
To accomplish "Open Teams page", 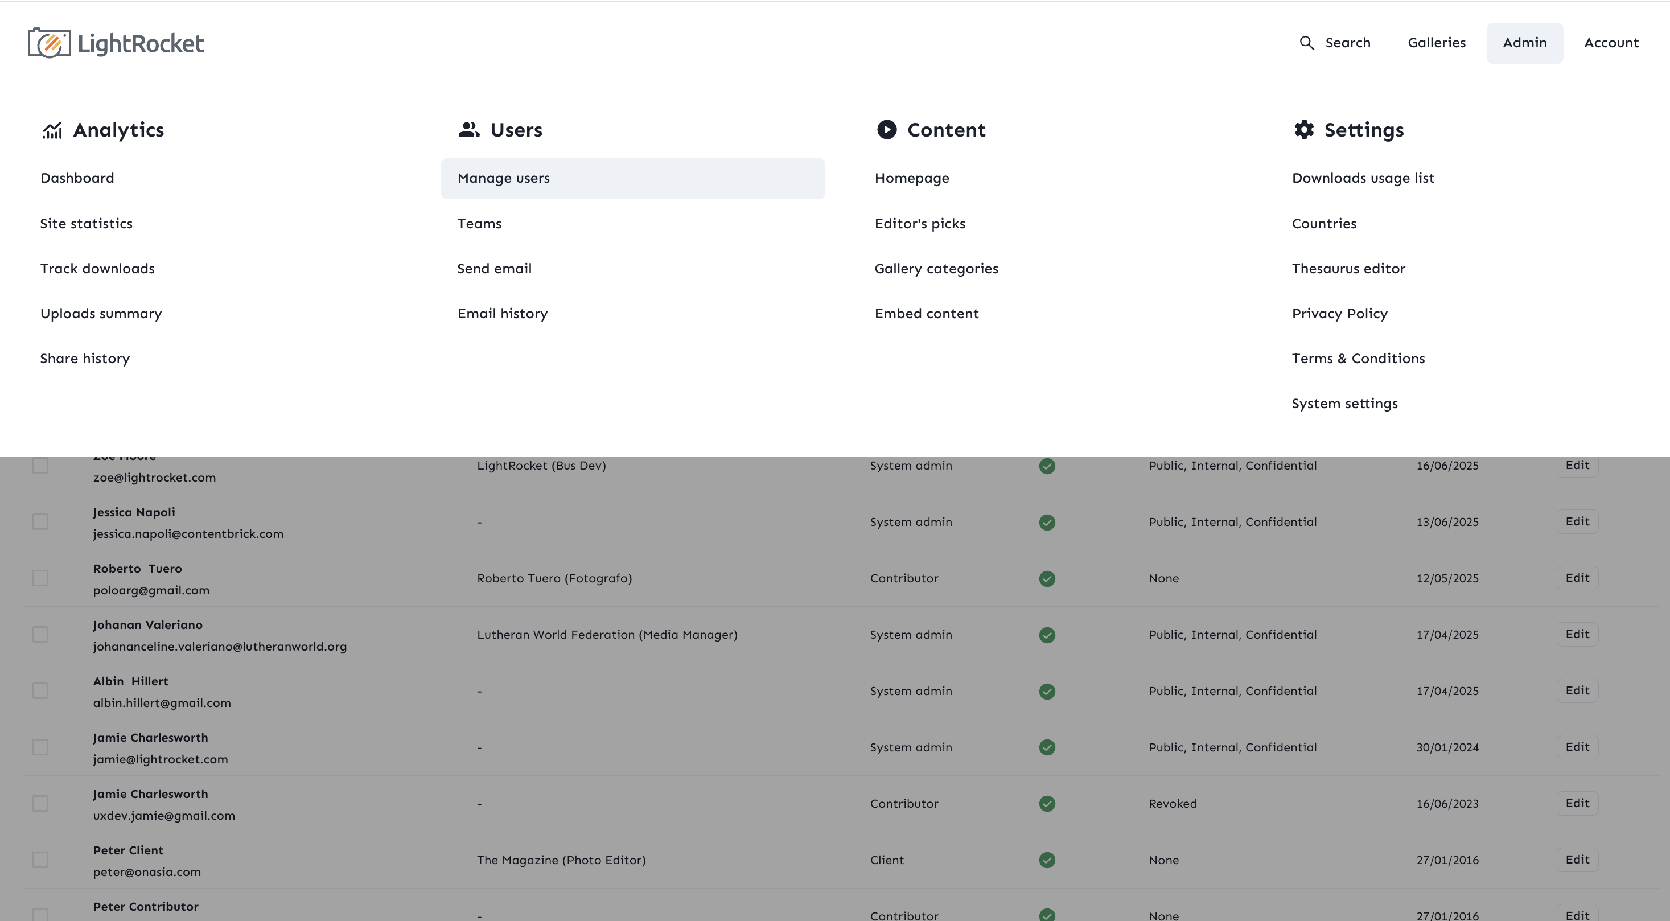I will 479,224.
